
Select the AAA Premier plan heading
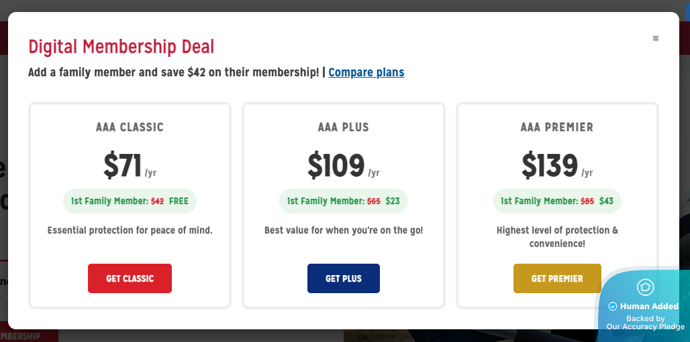tap(556, 127)
